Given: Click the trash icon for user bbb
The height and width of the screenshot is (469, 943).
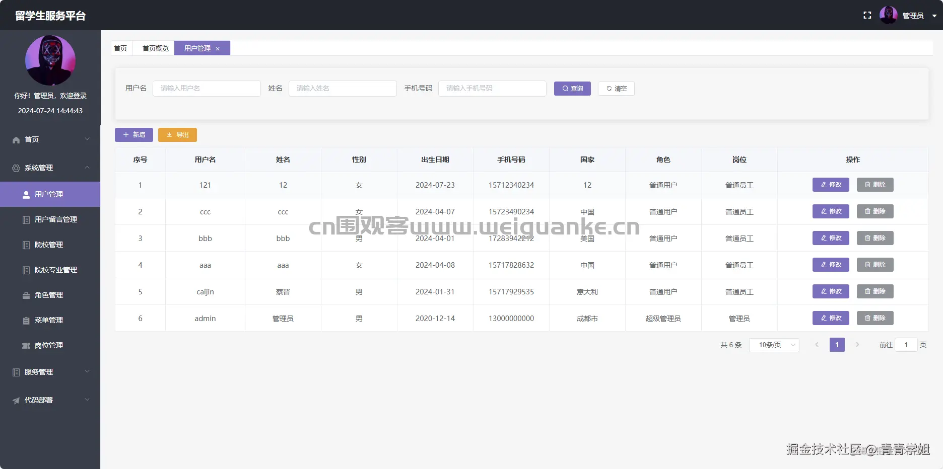Looking at the screenshot, I should (x=867, y=238).
